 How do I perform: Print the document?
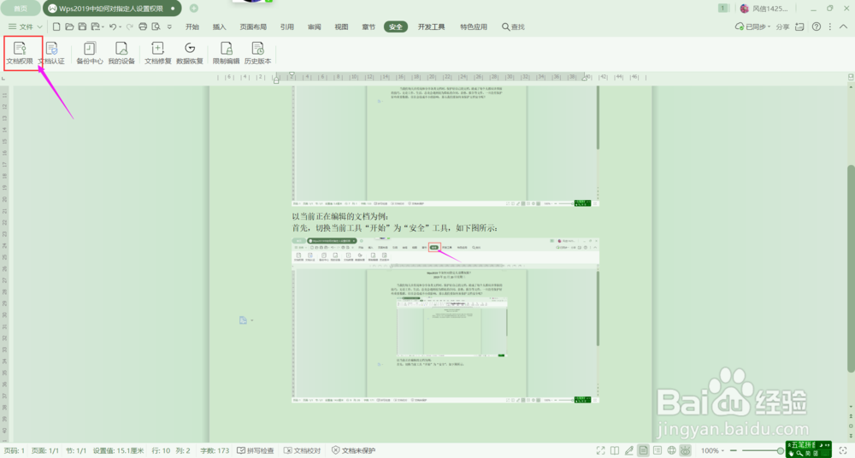143,26
